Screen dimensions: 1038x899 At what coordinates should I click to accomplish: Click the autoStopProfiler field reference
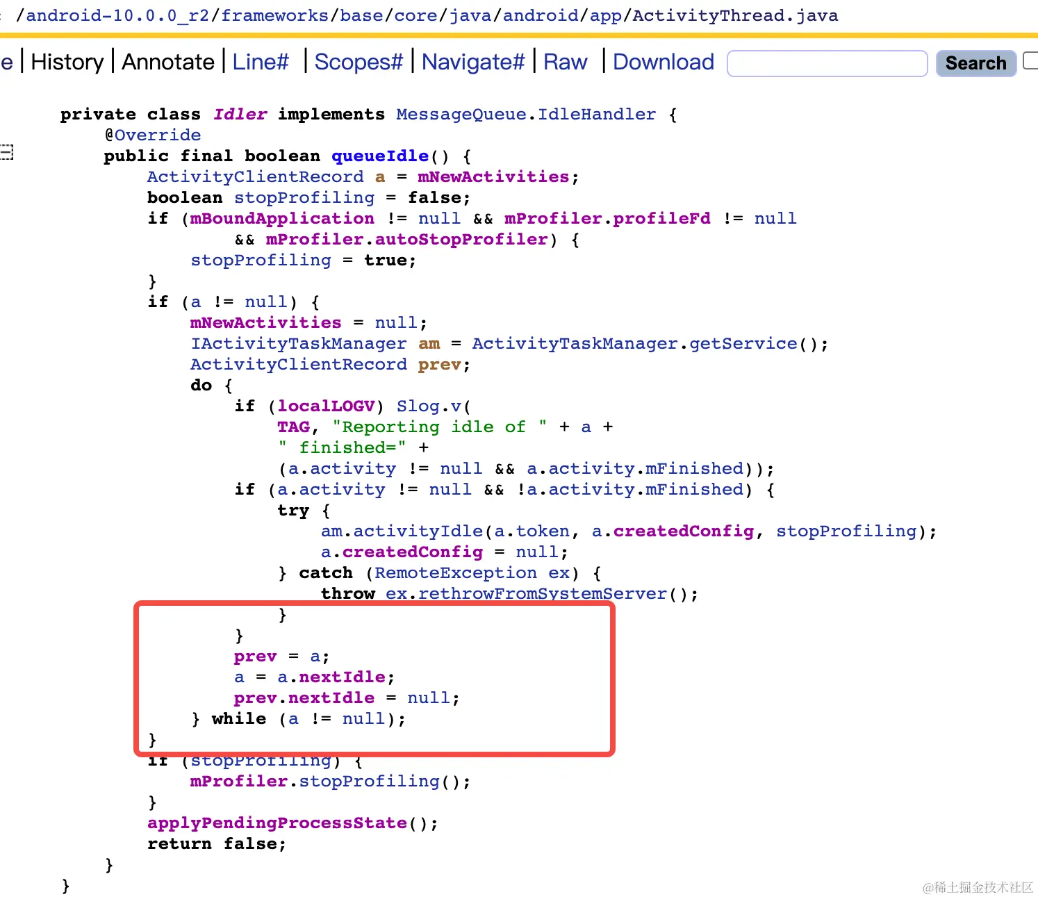point(461,239)
